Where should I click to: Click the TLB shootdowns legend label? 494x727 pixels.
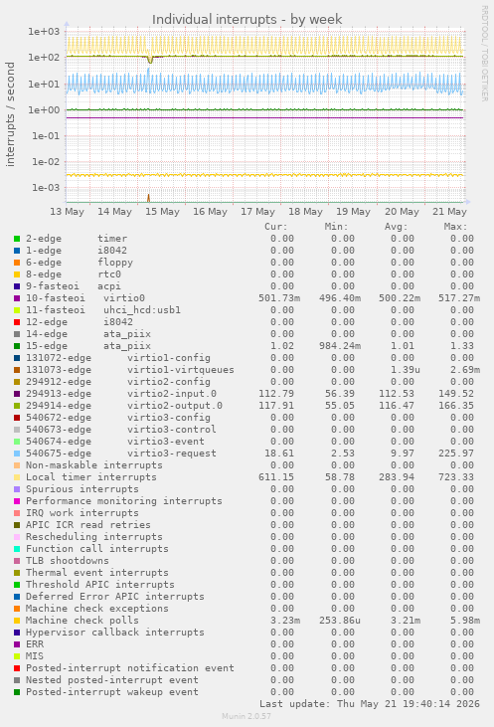coord(68,561)
